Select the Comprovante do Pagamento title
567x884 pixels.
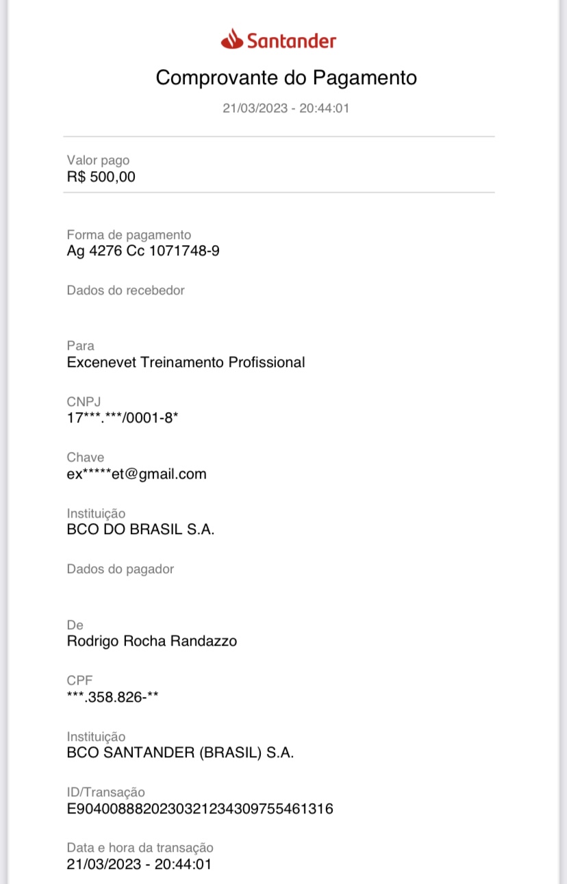coord(286,78)
